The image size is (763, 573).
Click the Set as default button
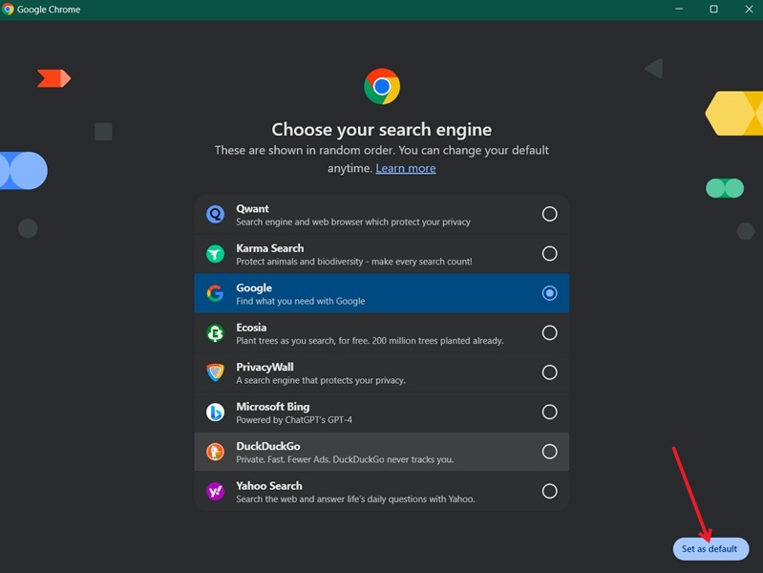[710, 549]
